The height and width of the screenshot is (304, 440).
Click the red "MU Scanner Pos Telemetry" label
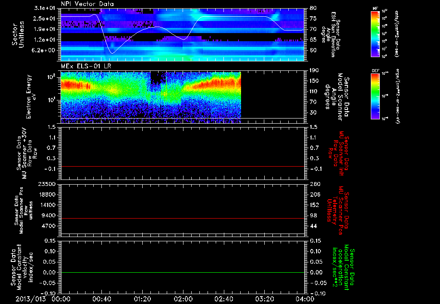click(x=338, y=210)
